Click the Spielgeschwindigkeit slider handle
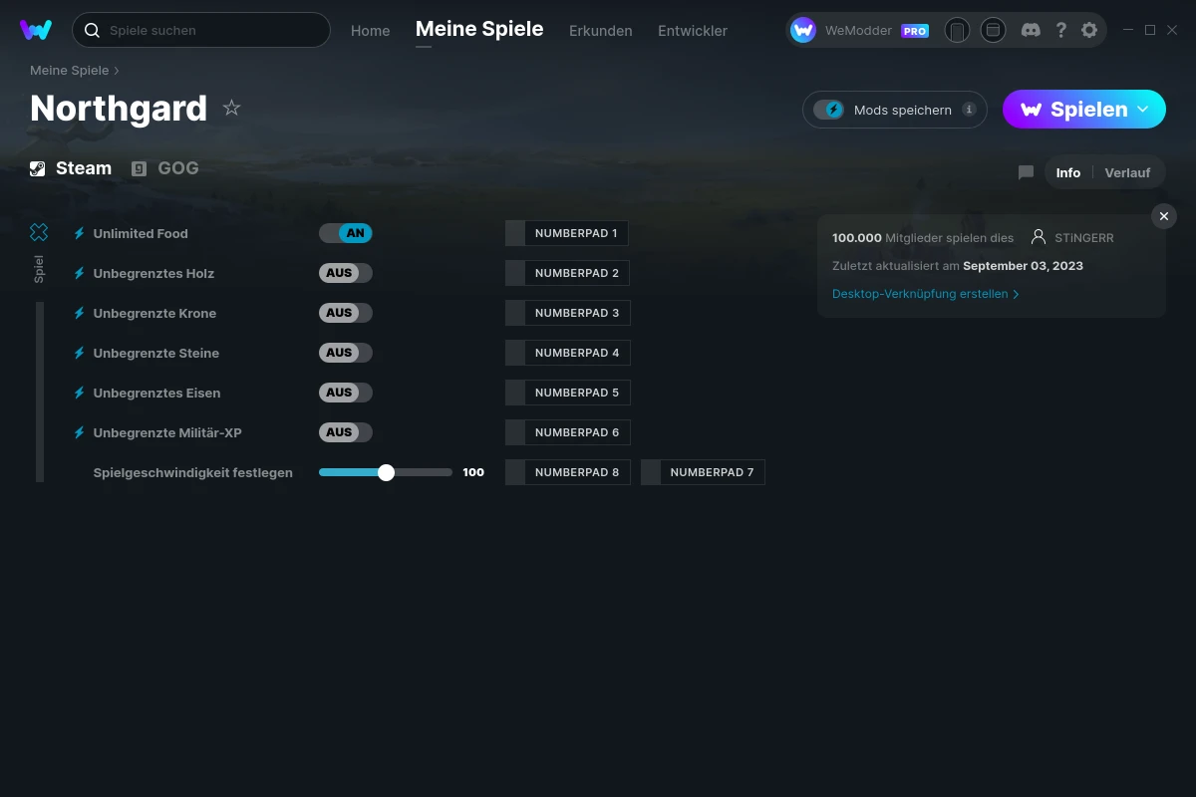 pyautogui.click(x=386, y=472)
